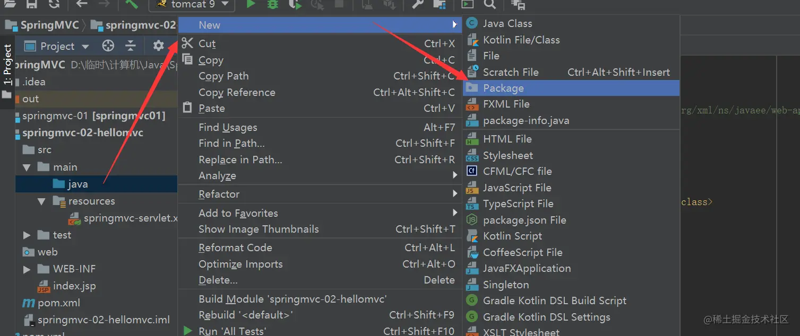Click the search magnifier icon
The width and height of the screenshot is (800, 336).
(x=490, y=4)
